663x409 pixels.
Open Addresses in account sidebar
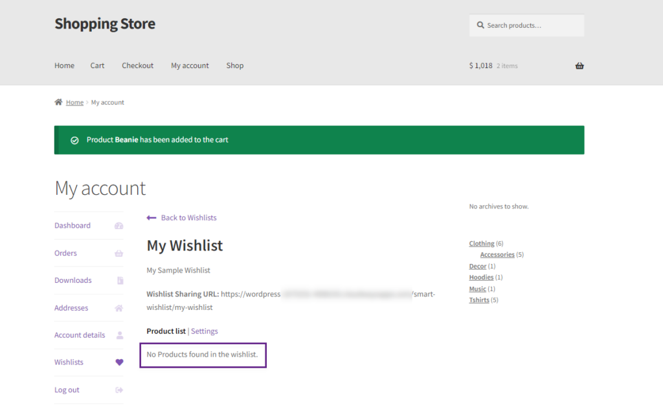(x=71, y=308)
